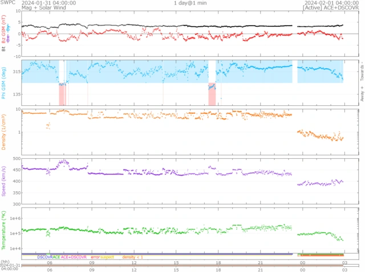Click the 12 hour tick on time axis
Image resolution: width=365 pixels, height=272 pixels.
pos(134,263)
